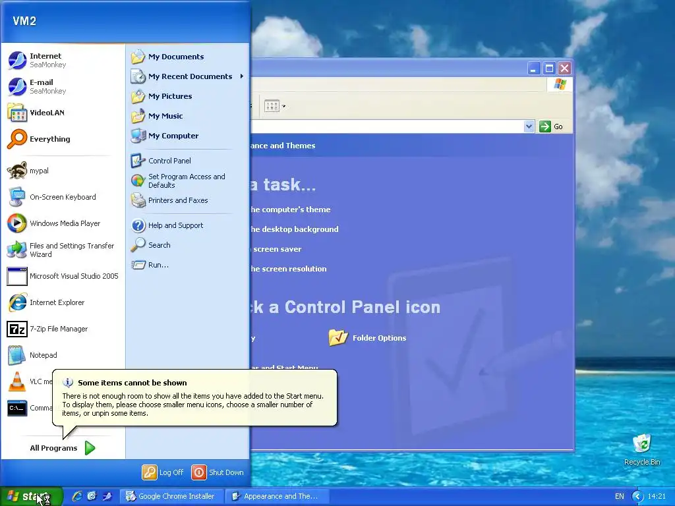Click the Go button in Control Panel window
The image size is (675, 506).
552,126
